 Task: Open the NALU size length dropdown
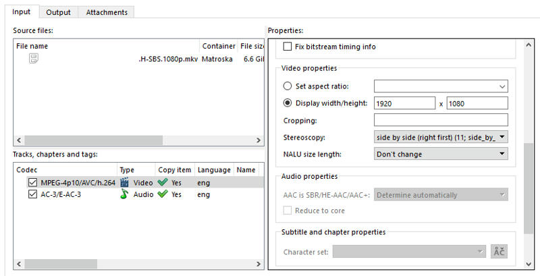[x=441, y=154]
